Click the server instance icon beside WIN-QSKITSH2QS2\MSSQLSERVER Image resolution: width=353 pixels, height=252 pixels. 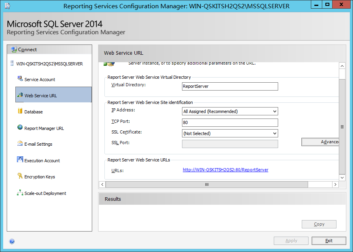[x=12, y=63]
